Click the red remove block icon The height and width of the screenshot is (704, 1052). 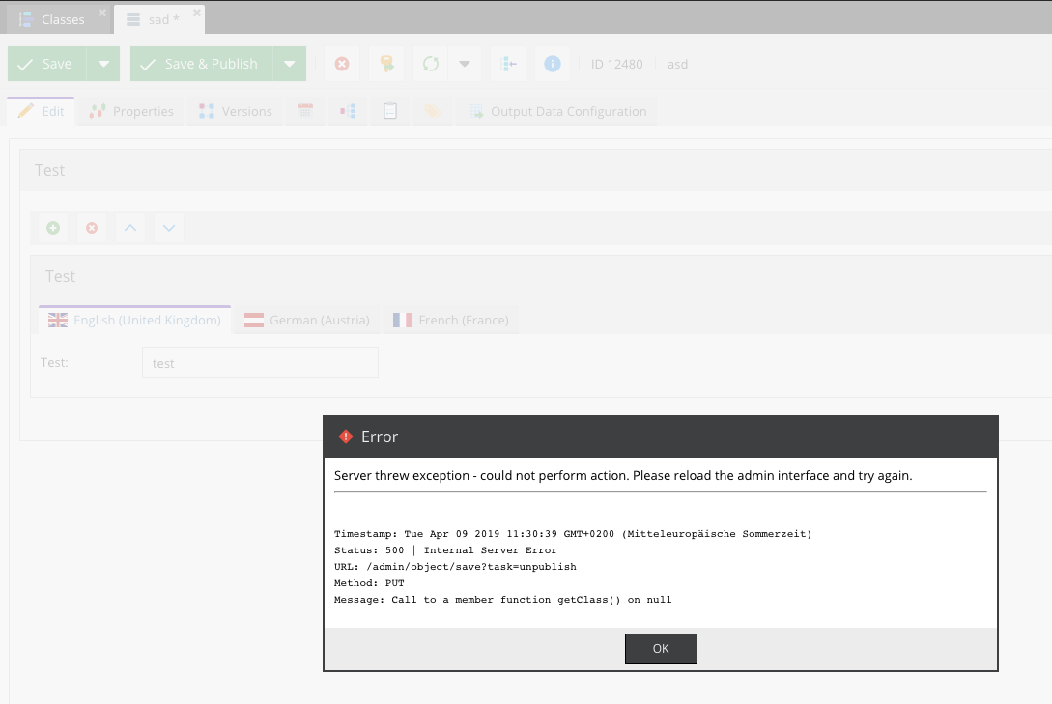(x=92, y=228)
